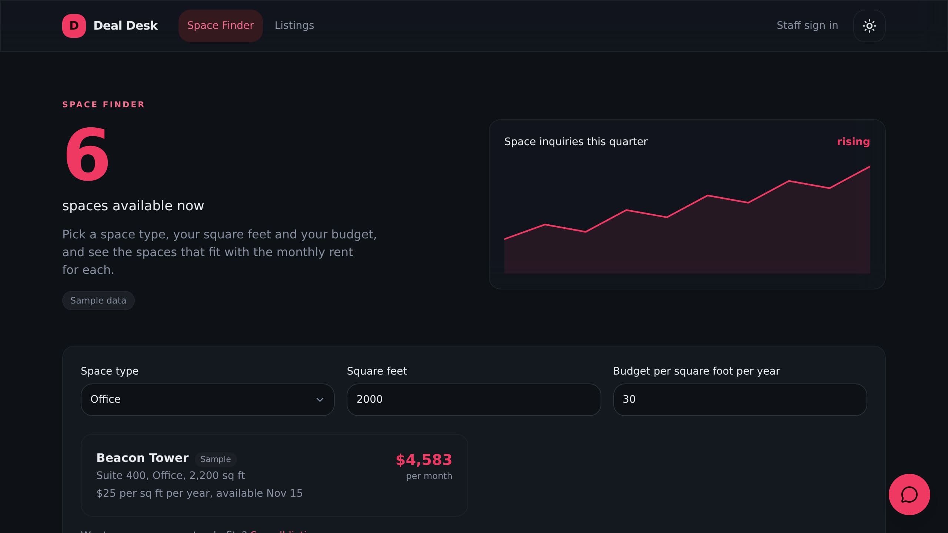This screenshot has width=948, height=533.
Task: Toggle the light/dark theme sun icon
Action: pos(869,26)
